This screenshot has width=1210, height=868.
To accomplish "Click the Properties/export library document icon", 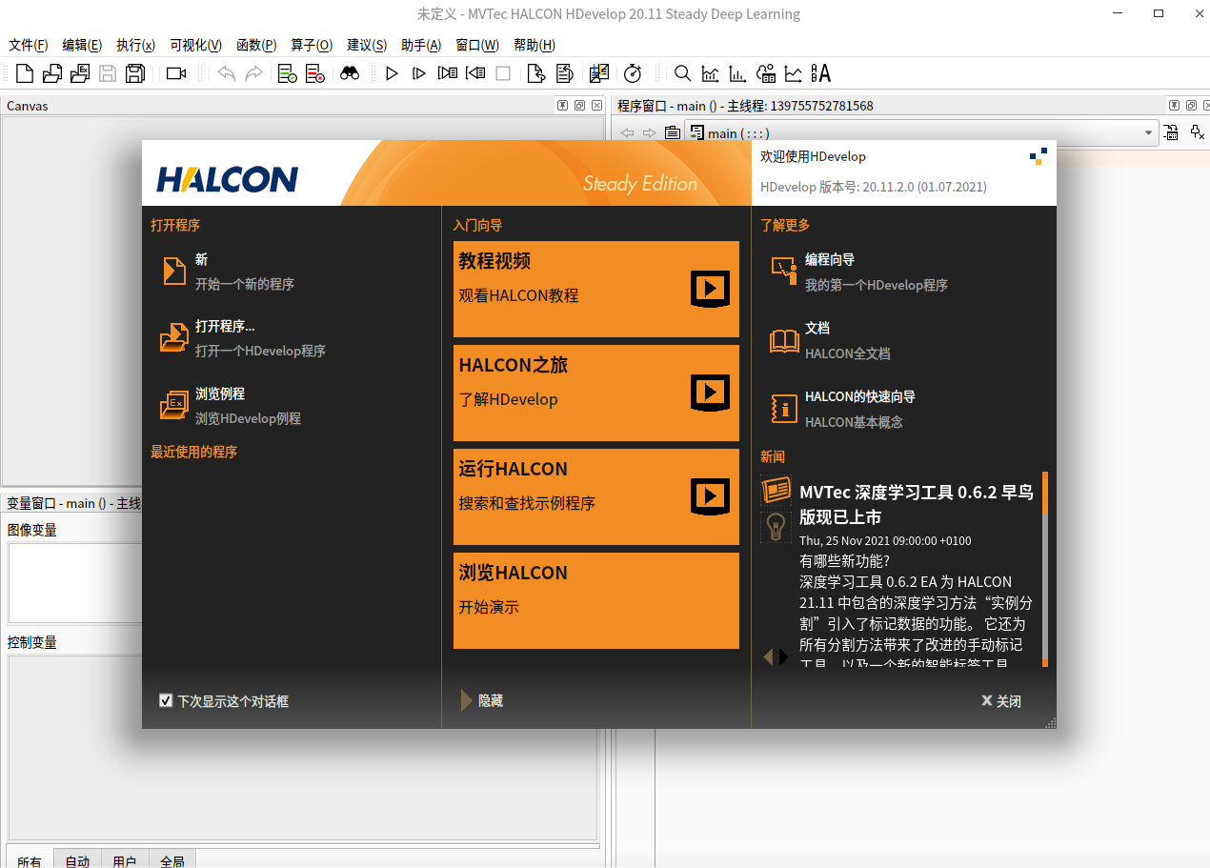I will (564, 73).
